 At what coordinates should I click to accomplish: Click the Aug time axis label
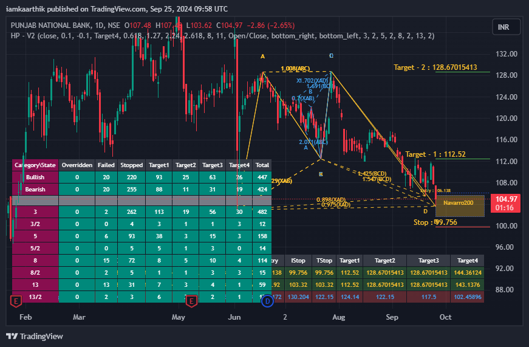(338, 317)
